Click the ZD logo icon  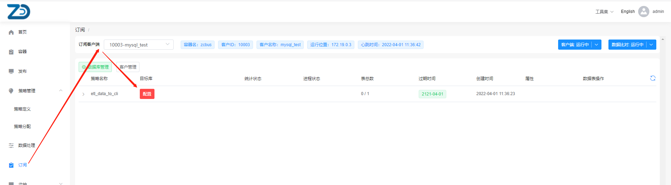tap(19, 12)
